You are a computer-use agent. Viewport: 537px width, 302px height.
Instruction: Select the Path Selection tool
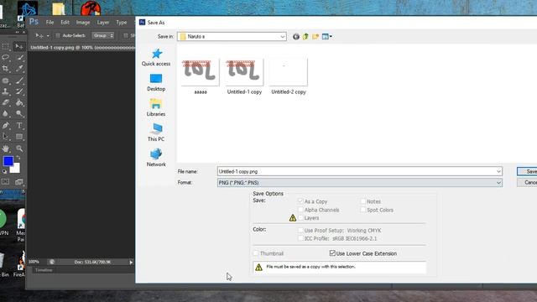pyautogui.click(x=6, y=137)
